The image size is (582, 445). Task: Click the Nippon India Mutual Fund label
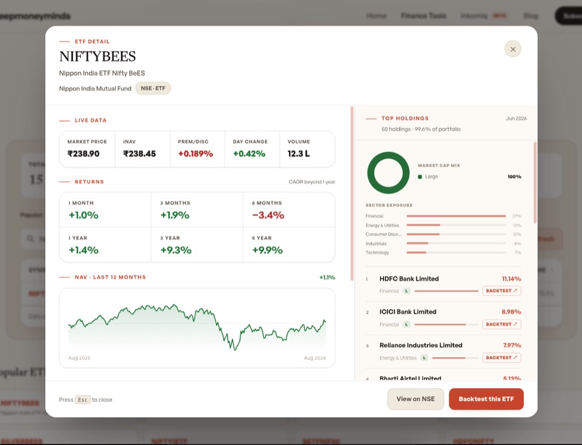(x=95, y=89)
